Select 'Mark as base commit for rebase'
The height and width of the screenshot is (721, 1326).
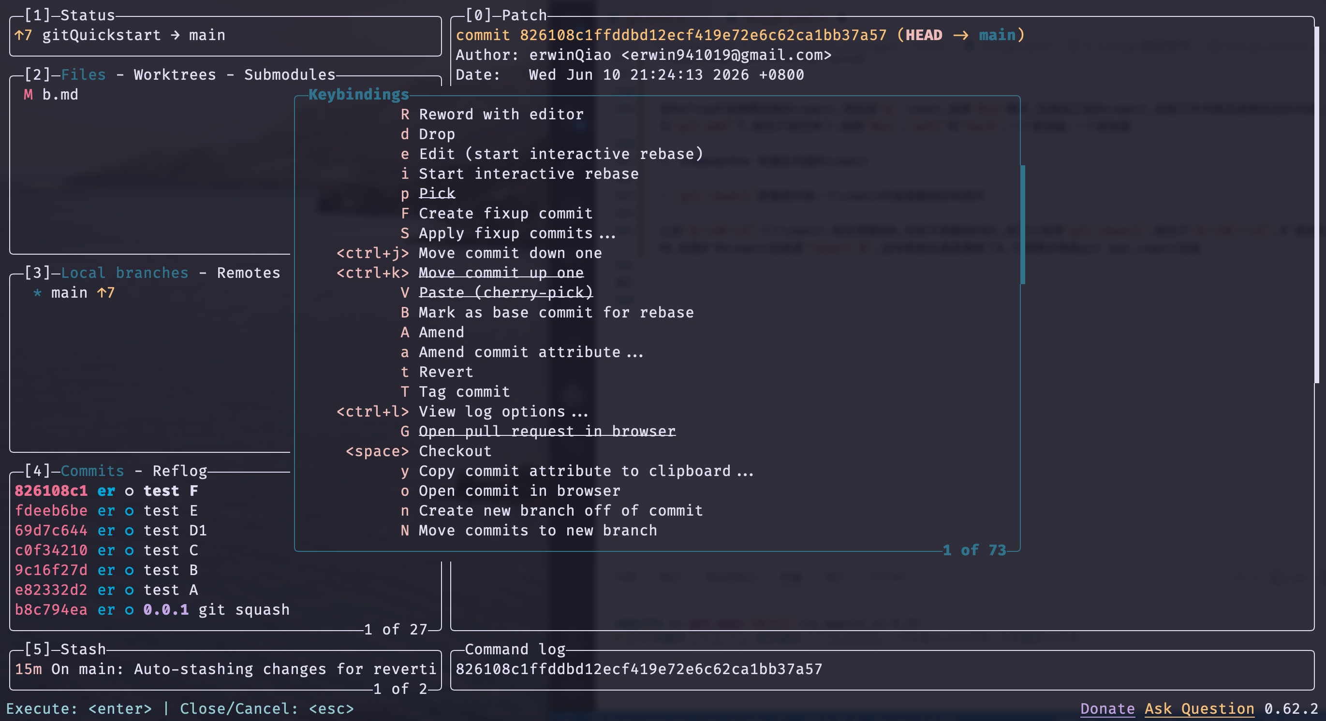pyautogui.click(x=546, y=313)
